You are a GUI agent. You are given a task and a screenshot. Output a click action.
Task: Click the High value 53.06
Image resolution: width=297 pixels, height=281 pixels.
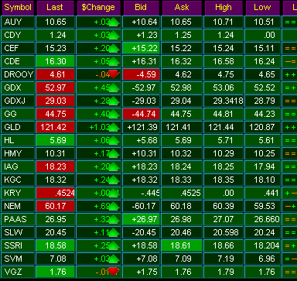pyautogui.click(x=224, y=87)
